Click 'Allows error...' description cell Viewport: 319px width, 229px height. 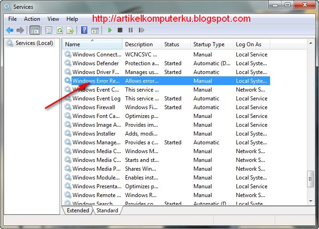[x=142, y=81]
